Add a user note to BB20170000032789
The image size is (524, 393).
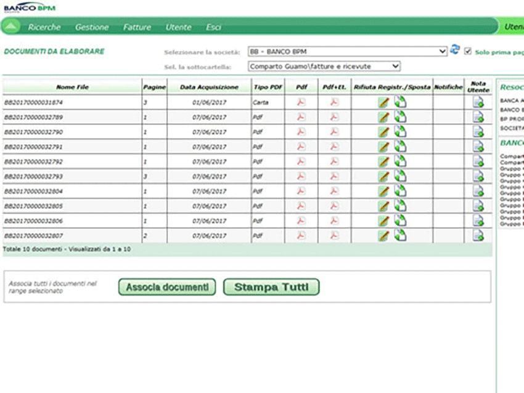pyautogui.click(x=478, y=116)
